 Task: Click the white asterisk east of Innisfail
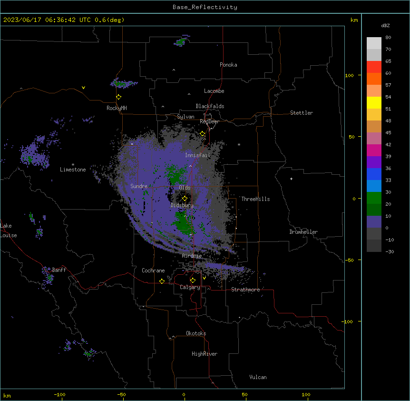239,144
